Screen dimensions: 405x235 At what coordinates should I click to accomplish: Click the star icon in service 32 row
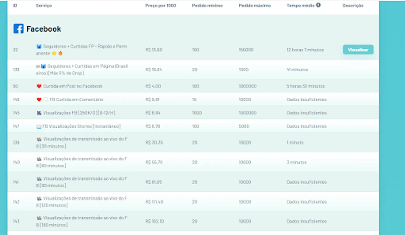(x=54, y=53)
